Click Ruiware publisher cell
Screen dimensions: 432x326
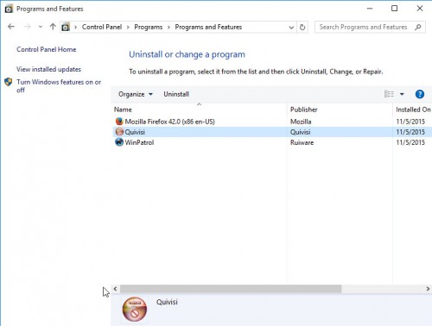click(x=302, y=142)
